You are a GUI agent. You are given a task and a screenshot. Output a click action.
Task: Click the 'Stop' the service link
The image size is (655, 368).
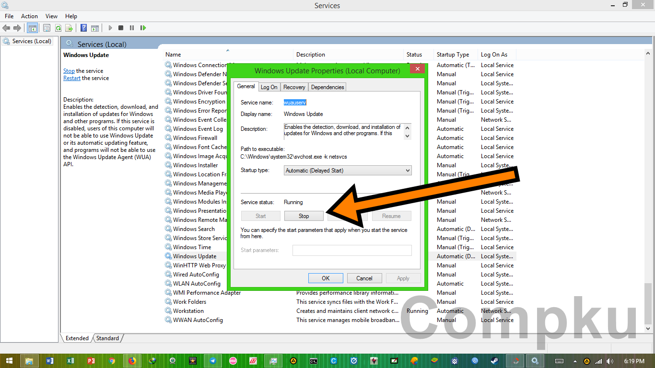(69, 71)
